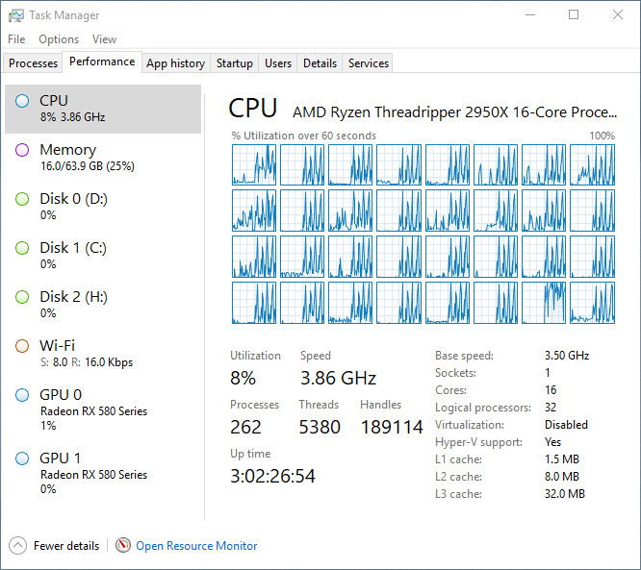The height and width of the screenshot is (570, 641).
Task: Click the Wi-Fi orange circle icon
Action: [x=22, y=346]
